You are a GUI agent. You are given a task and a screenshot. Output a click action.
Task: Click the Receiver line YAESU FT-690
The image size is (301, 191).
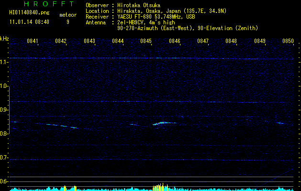click(x=156, y=17)
